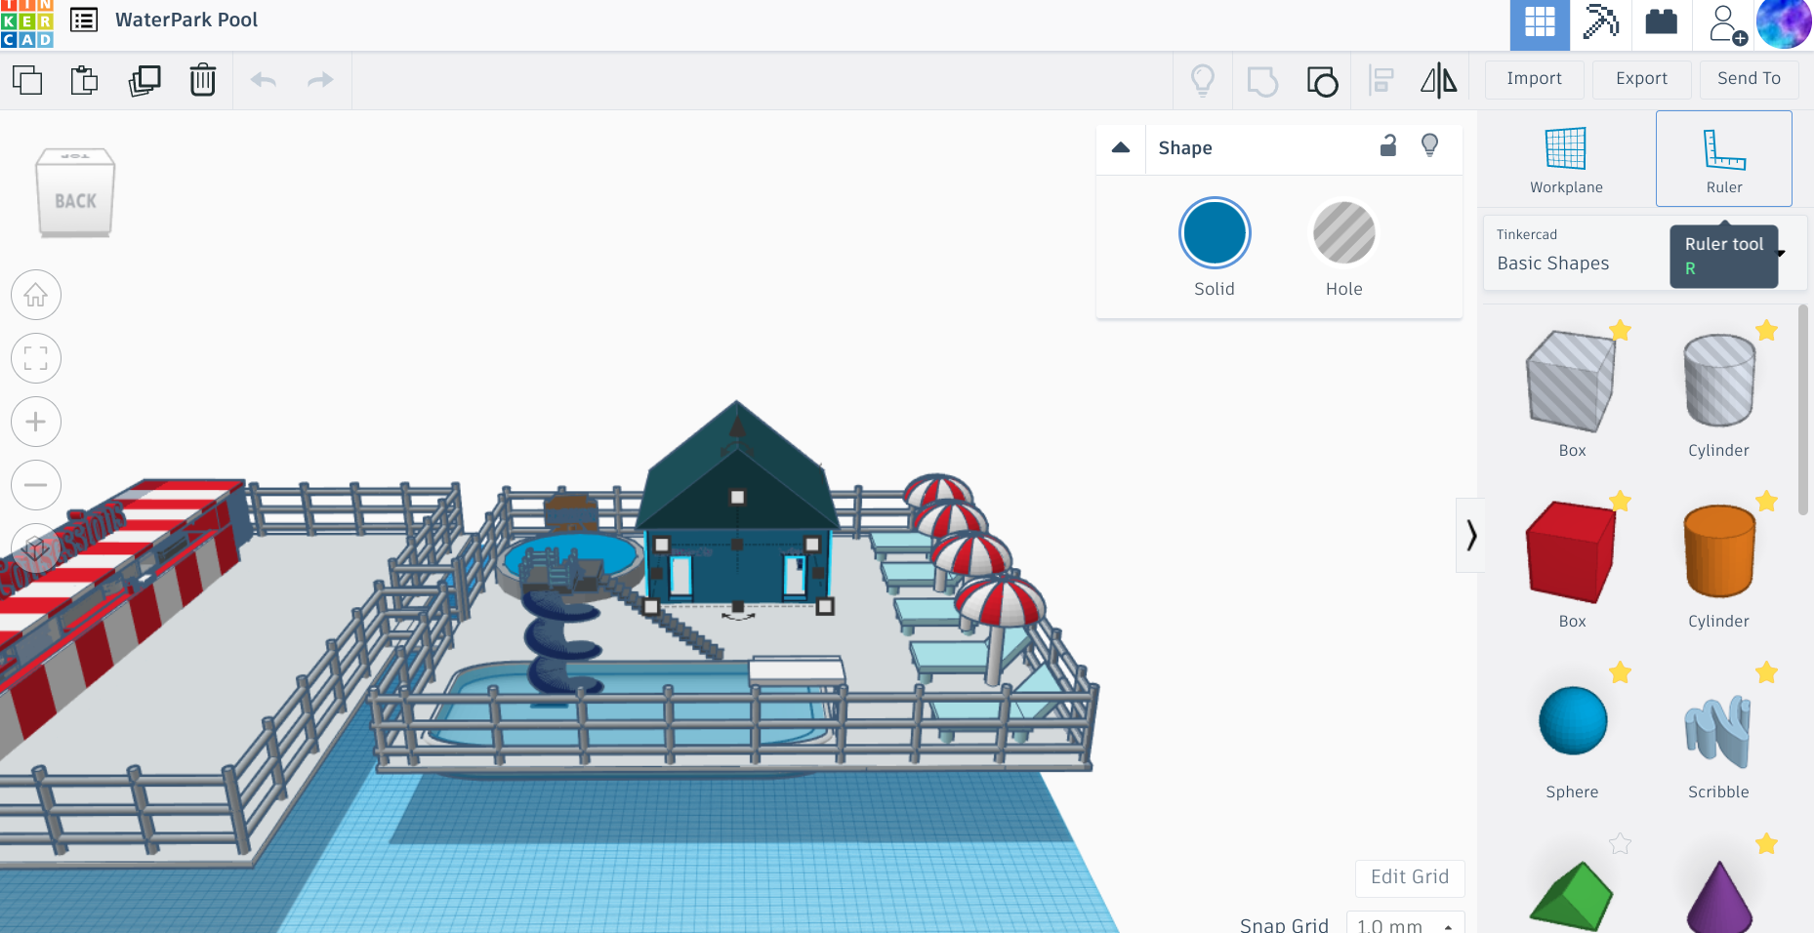Click the Export button

1641,79
